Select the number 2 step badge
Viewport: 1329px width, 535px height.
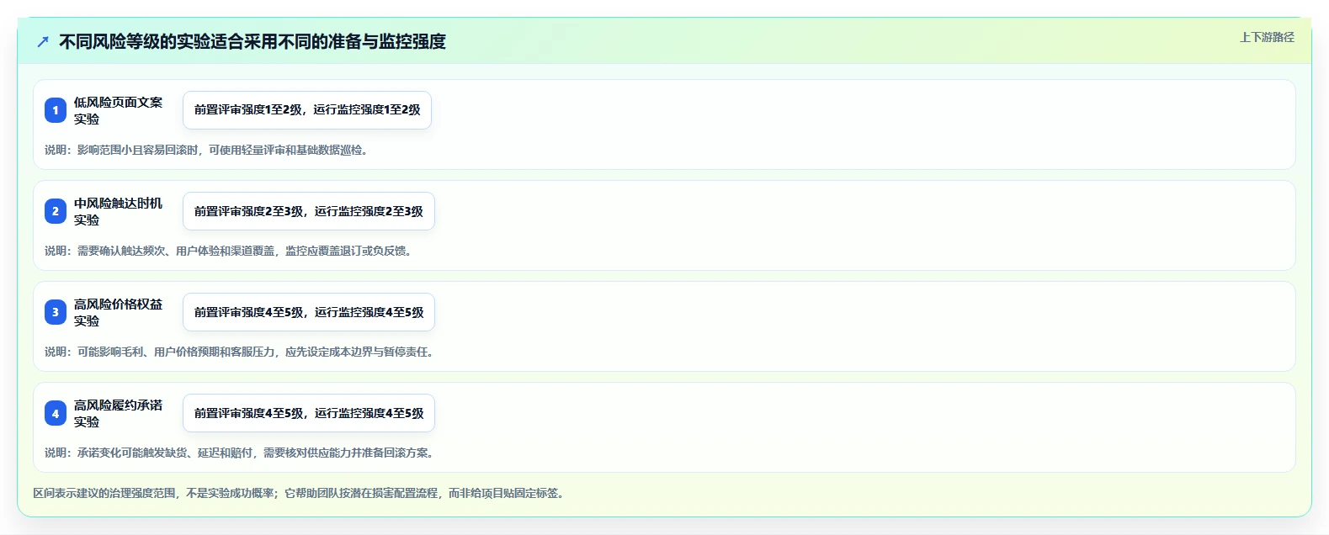tap(56, 211)
